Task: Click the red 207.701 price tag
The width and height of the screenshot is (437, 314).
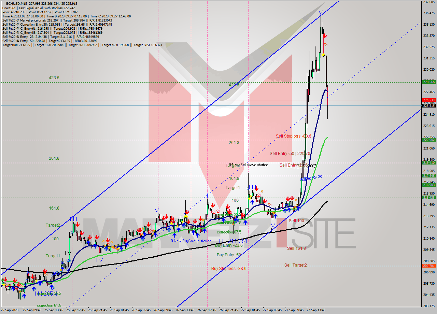Action: (429, 266)
